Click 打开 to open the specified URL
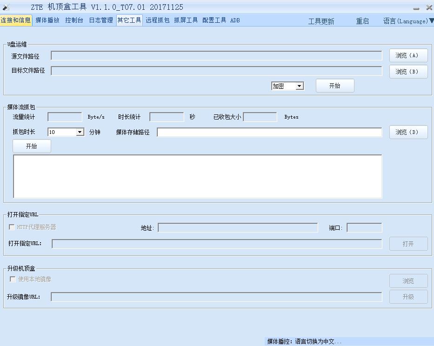Image resolution: width=434 pixels, height=346 pixels. [x=408, y=243]
